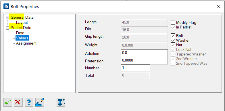The image size is (225, 111).
Task: Toggle the Washer checkbox
Action: tap(173, 40)
